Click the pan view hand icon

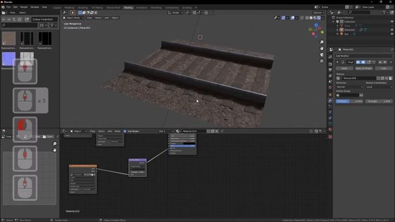click(322, 48)
